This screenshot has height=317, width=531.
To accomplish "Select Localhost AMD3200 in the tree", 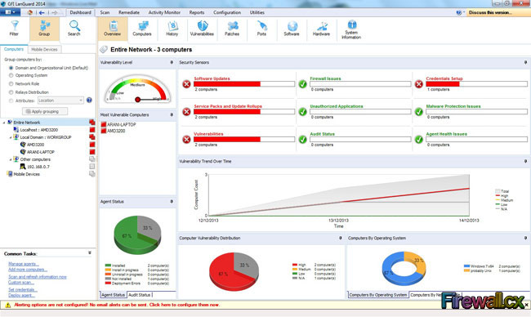I will coord(39,130).
